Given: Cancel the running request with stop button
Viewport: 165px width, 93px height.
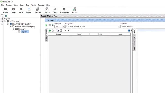Looking at the screenshot, I should [x=50, y=25].
